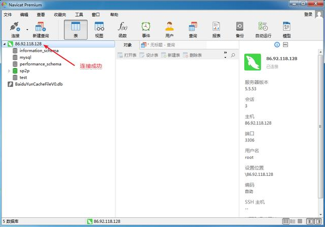Viewport: 325px width, 227px height.
Task: Select the information_schema database
Action: (39, 51)
